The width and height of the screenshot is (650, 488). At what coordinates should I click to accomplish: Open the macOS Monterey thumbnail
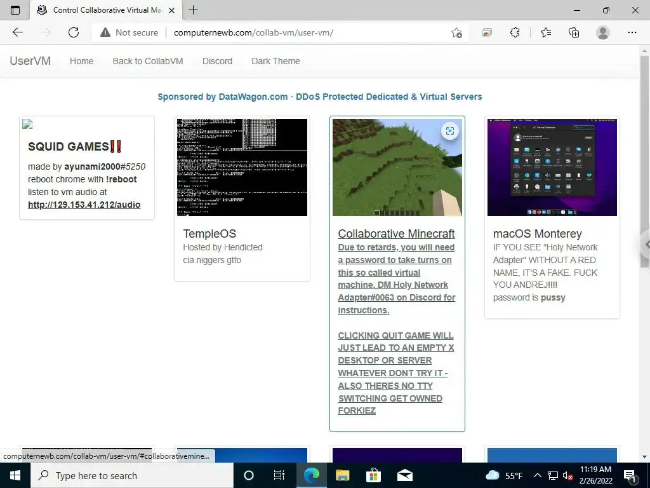click(552, 167)
